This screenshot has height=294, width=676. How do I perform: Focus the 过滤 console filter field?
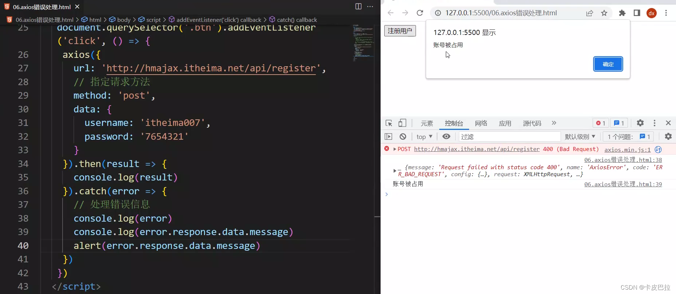pos(510,137)
